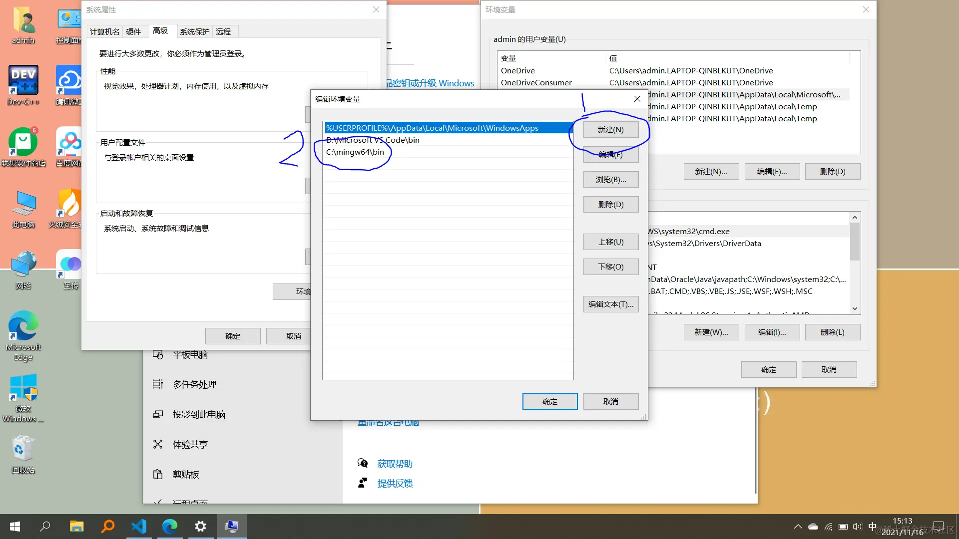Select C:\mingw64\bin path entry
Image resolution: width=959 pixels, height=539 pixels.
(x=355, y=152)
